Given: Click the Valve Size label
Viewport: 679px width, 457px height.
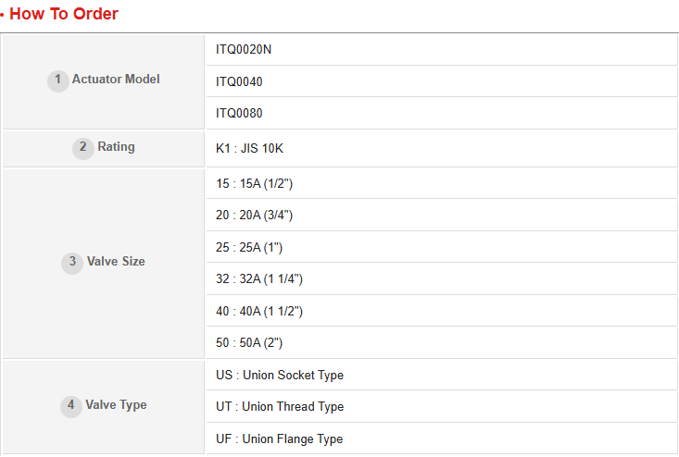Looking at the screenshot, I should tap(116, 262).
